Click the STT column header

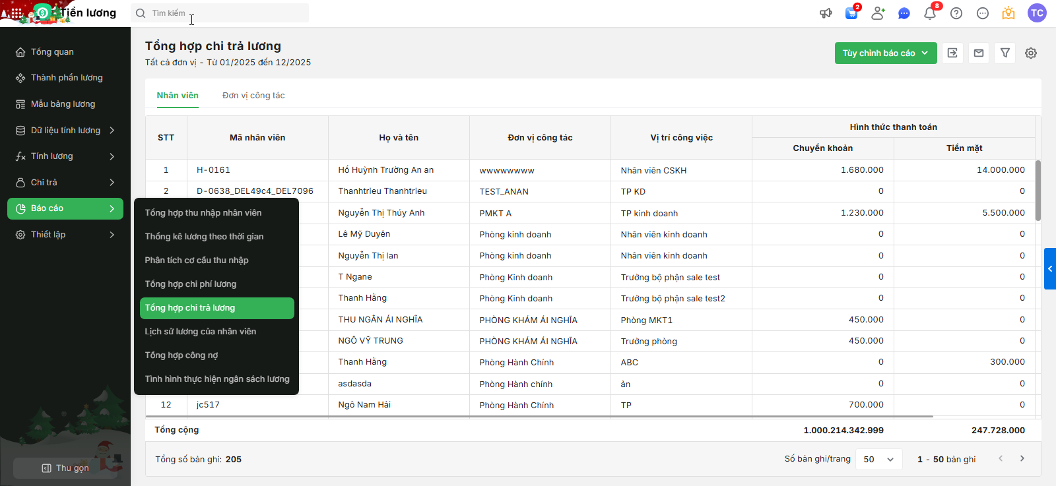(x=166, y=138)
